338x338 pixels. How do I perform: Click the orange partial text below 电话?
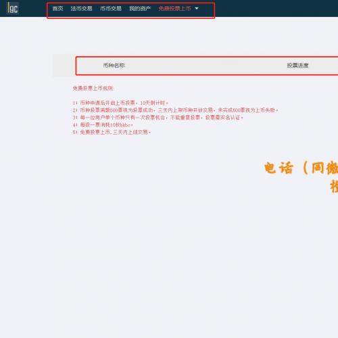click(334, 187)
